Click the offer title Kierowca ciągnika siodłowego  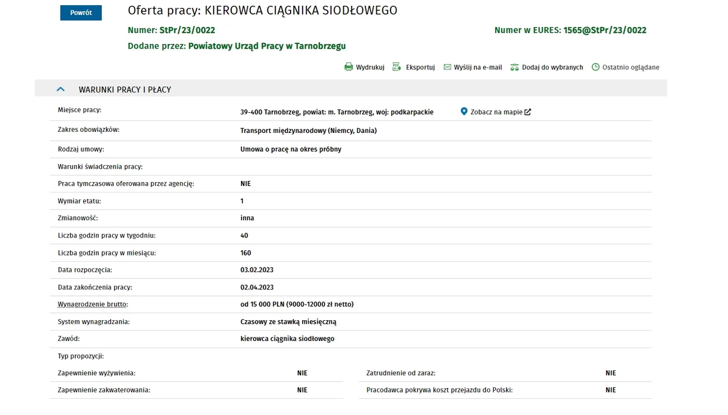coord(301,10)
